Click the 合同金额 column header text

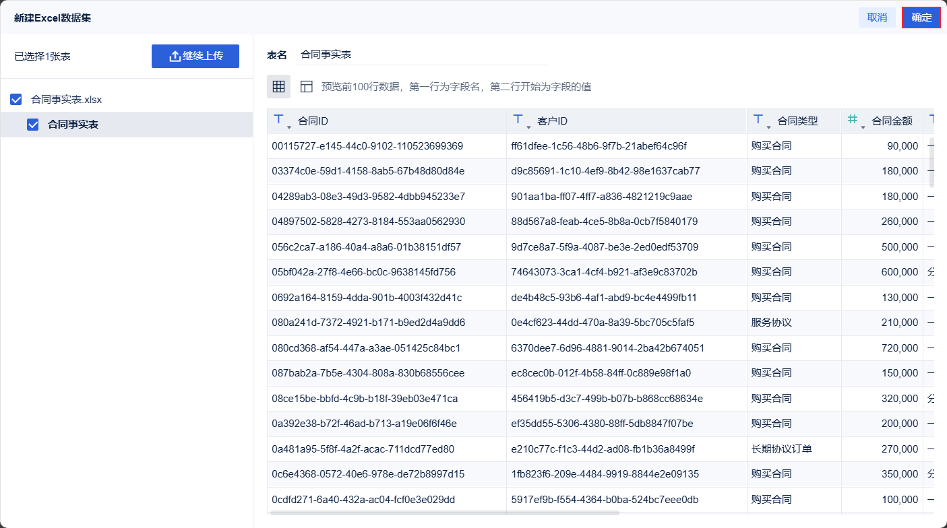892,121
